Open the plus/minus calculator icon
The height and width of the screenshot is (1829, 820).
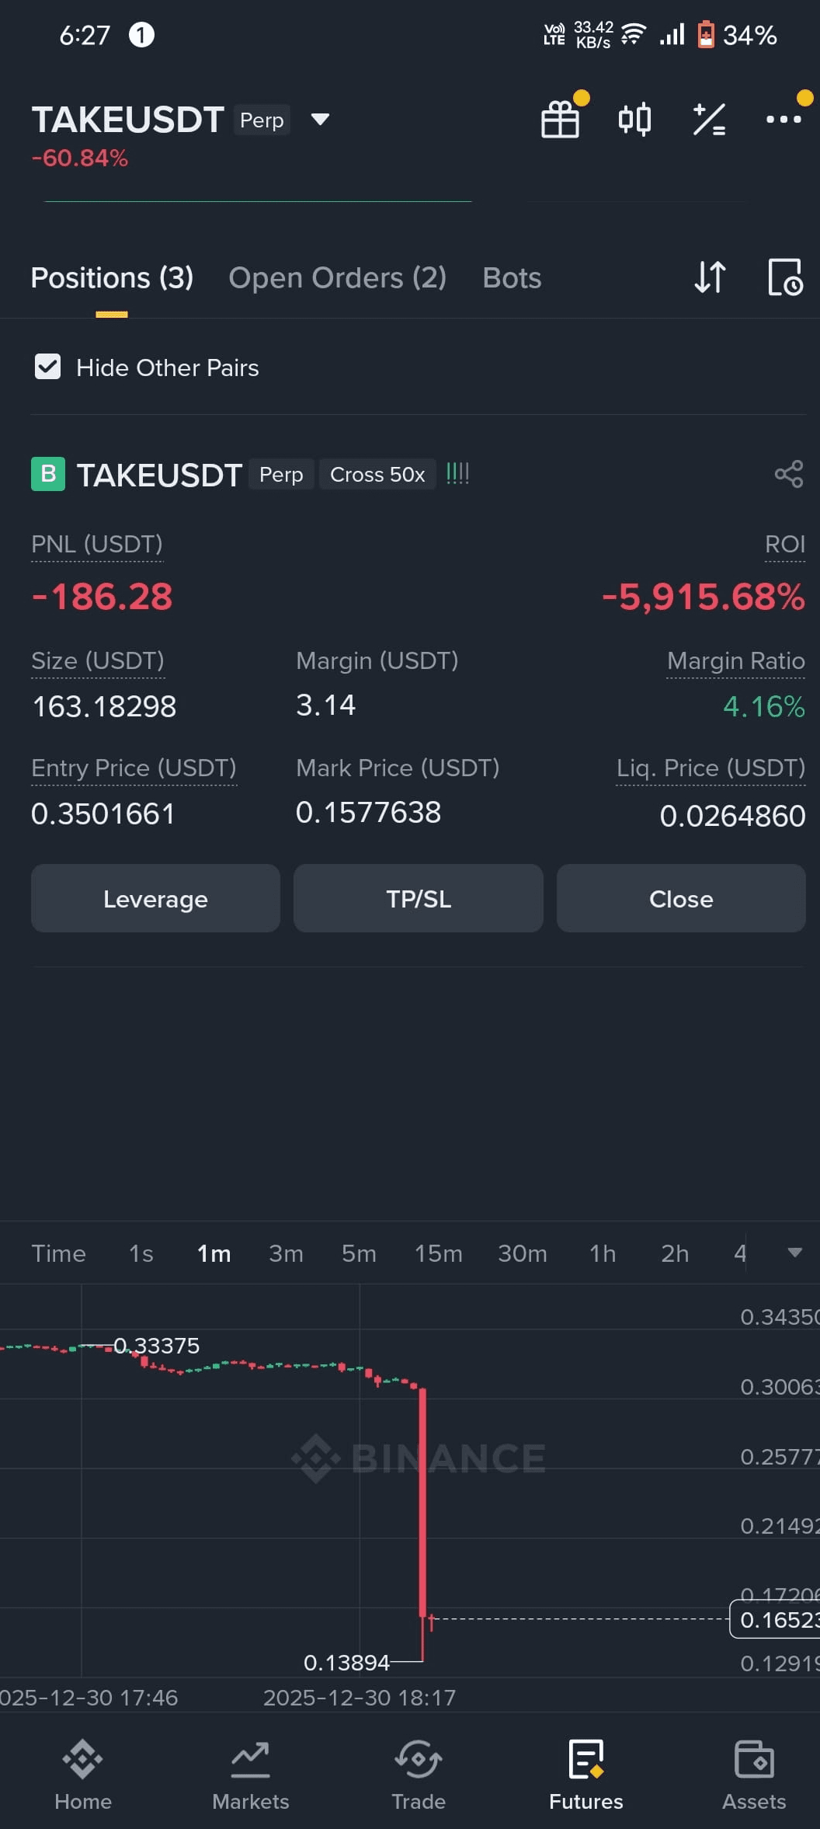(x=709, y=120)
